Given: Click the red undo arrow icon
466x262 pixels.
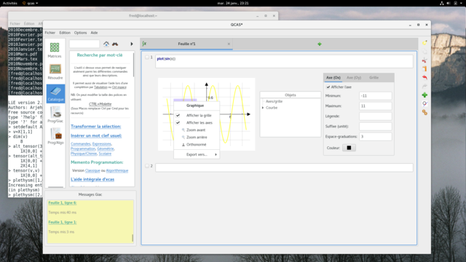Looking at the screenshot, I should (x=424, y=78).
